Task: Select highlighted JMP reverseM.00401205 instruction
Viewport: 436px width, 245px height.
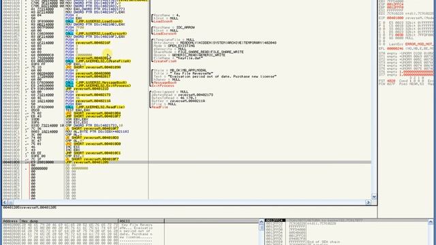Action: [x=87, y=162]
